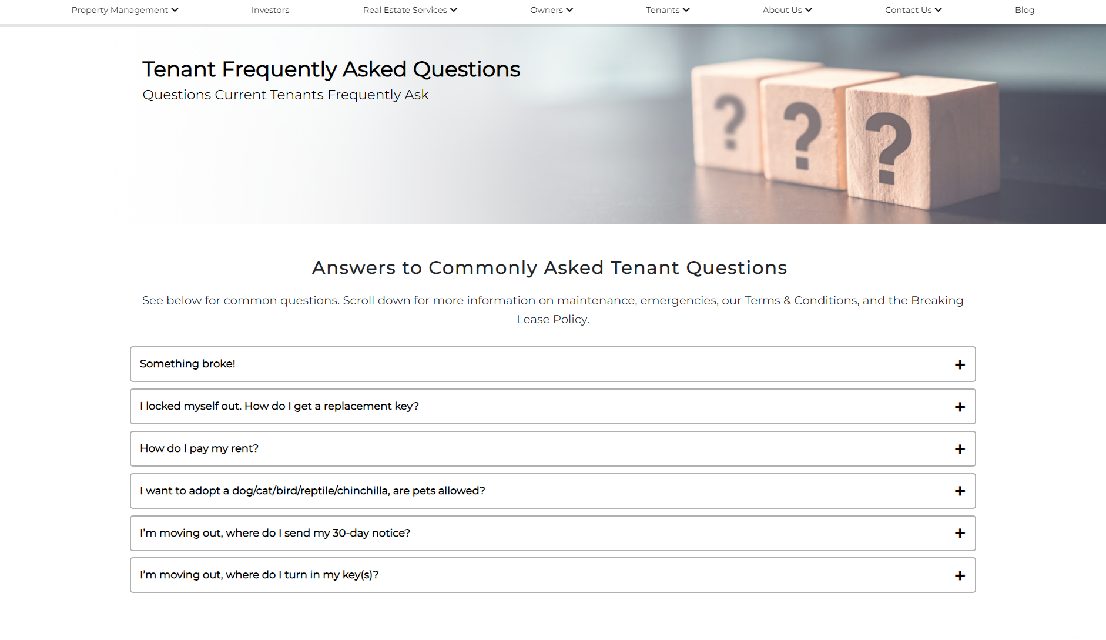Click the plus icon on the 30-day notice question
Image resolution: width=1106 pixels, height=640 pixels.
point(960,534)
